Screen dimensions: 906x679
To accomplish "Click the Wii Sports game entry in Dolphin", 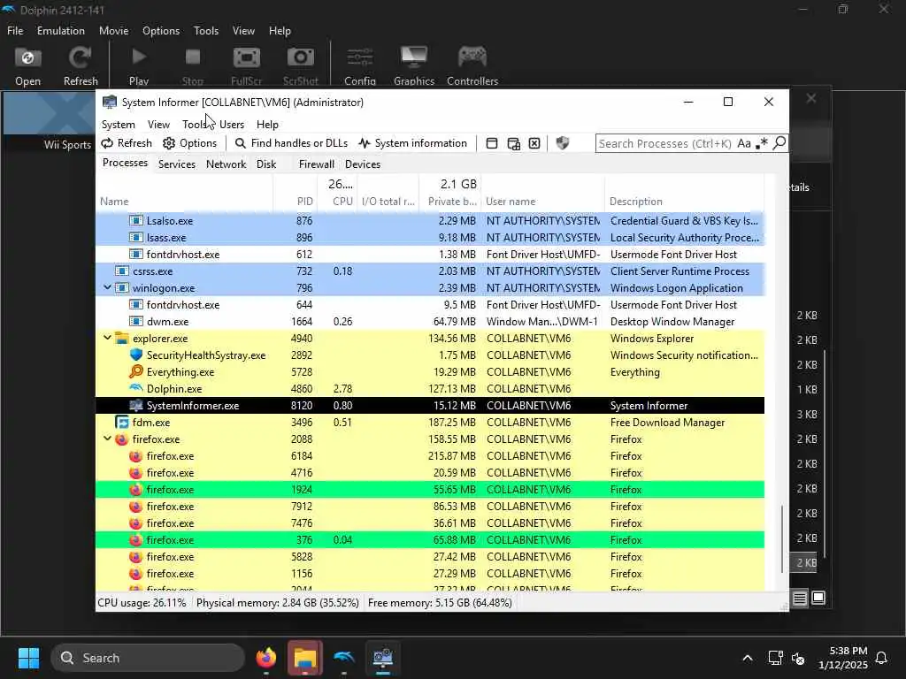I will coord(50,122).
